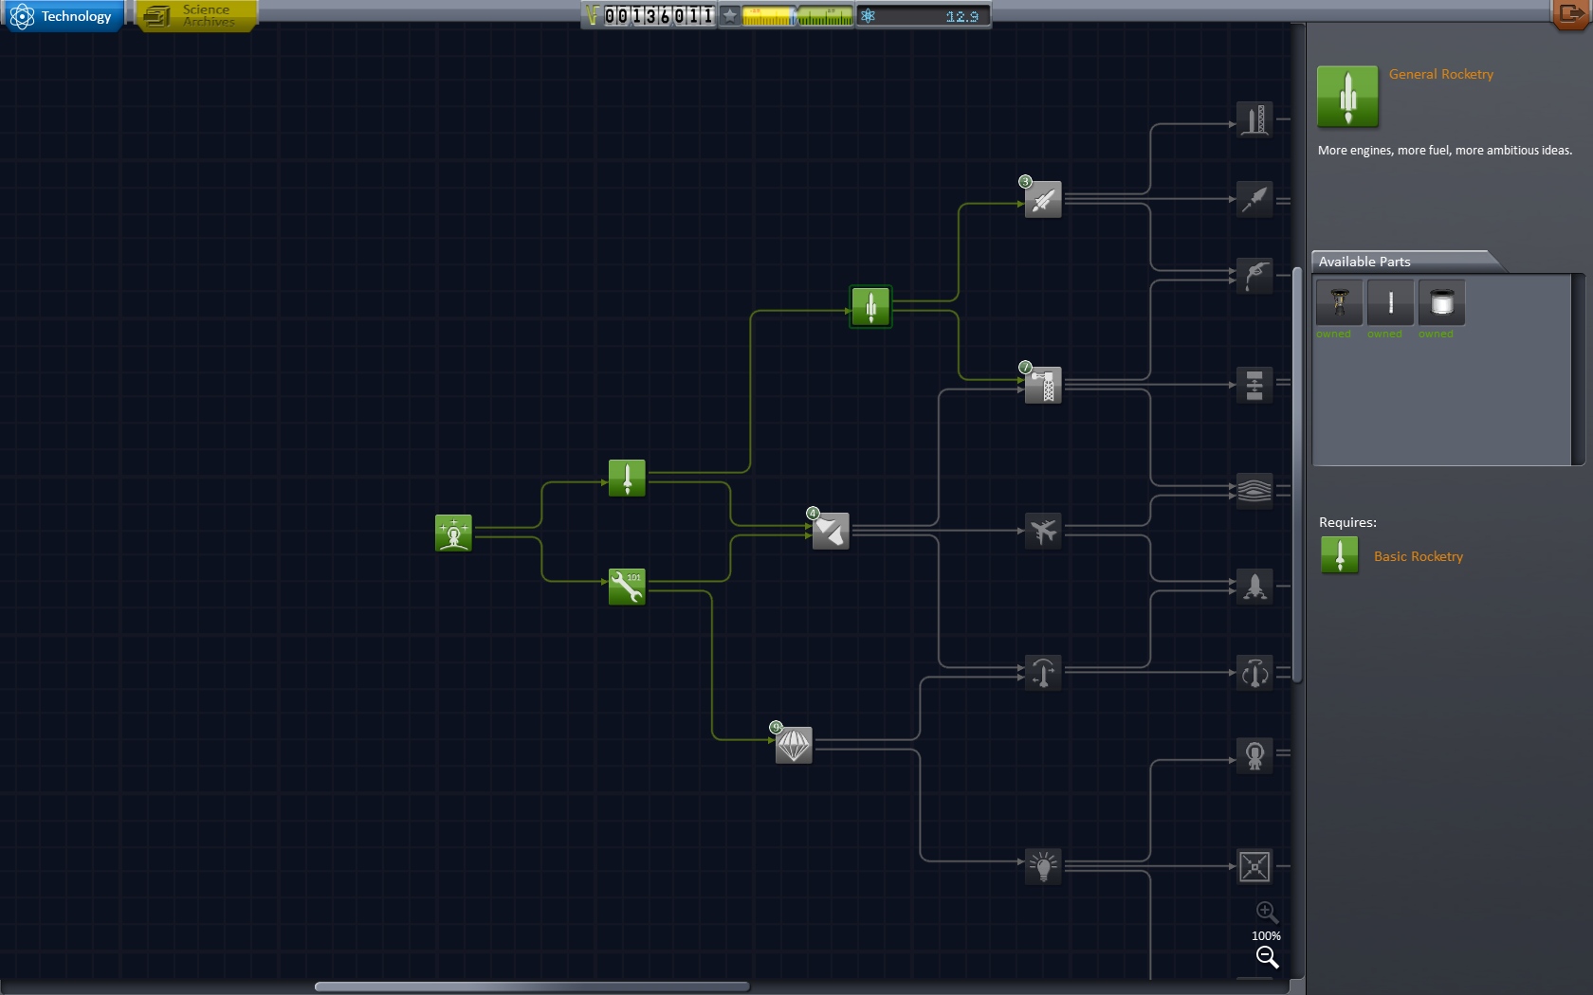
Task: Open the owned engine part thumbnail
Action: pyautogui.click(x=1339, y=302)
